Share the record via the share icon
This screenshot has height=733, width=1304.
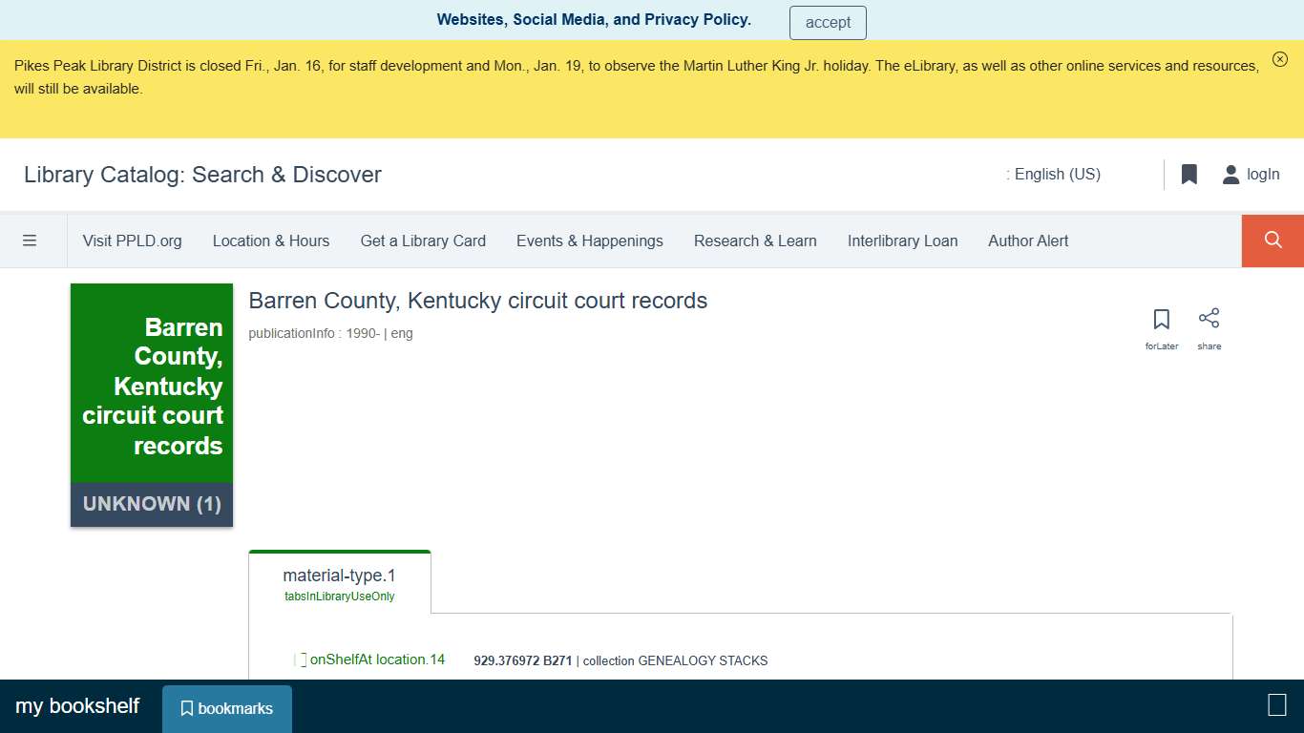(1209, 317)
